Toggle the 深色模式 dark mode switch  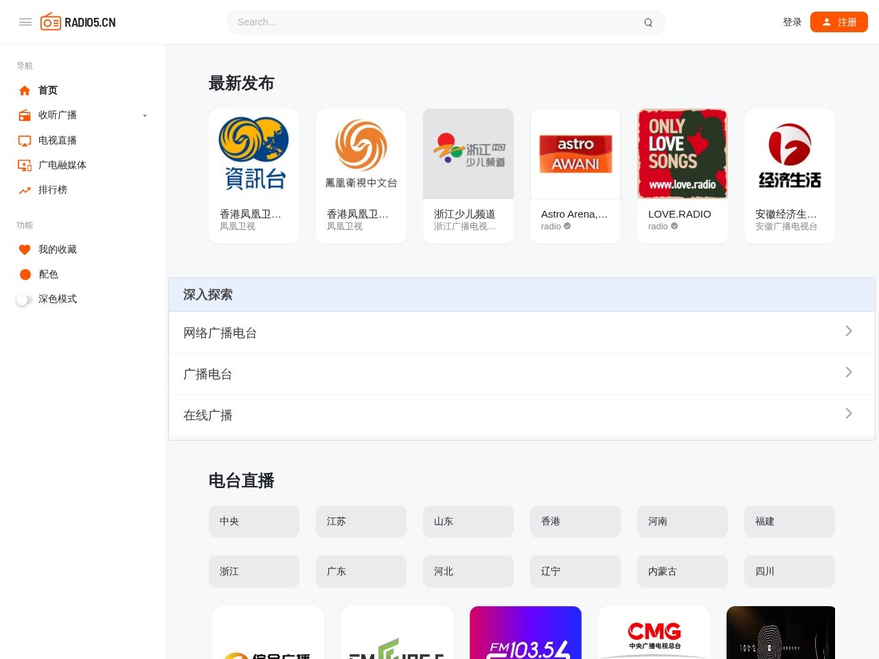coord(25,300)
